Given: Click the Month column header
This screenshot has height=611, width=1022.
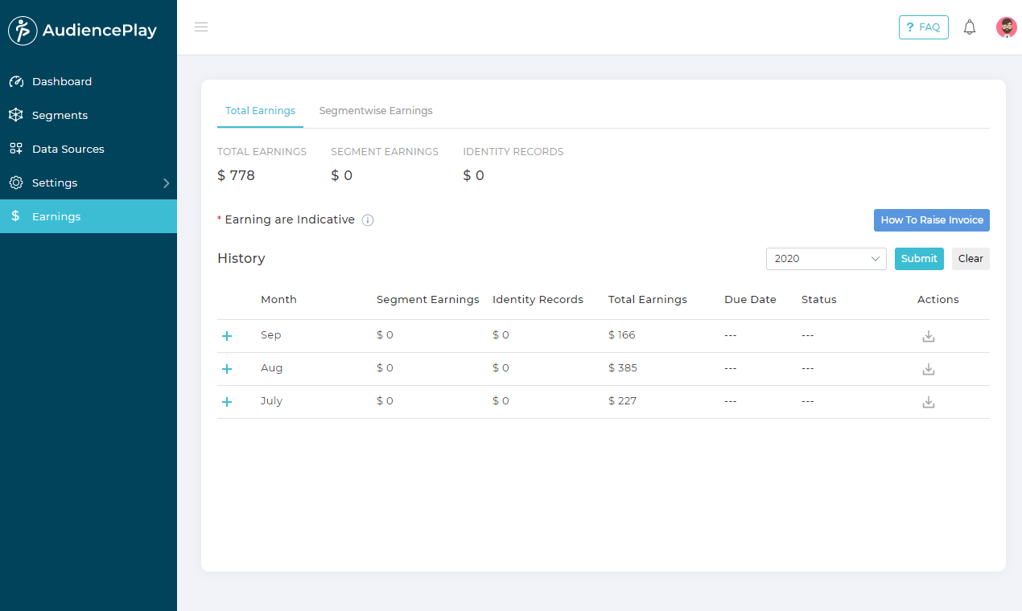Looking at the screenshot, I should pos(278,300).
